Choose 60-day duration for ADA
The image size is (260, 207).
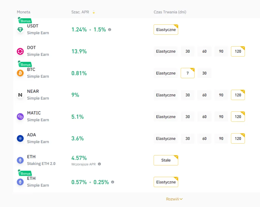[204, 138]
